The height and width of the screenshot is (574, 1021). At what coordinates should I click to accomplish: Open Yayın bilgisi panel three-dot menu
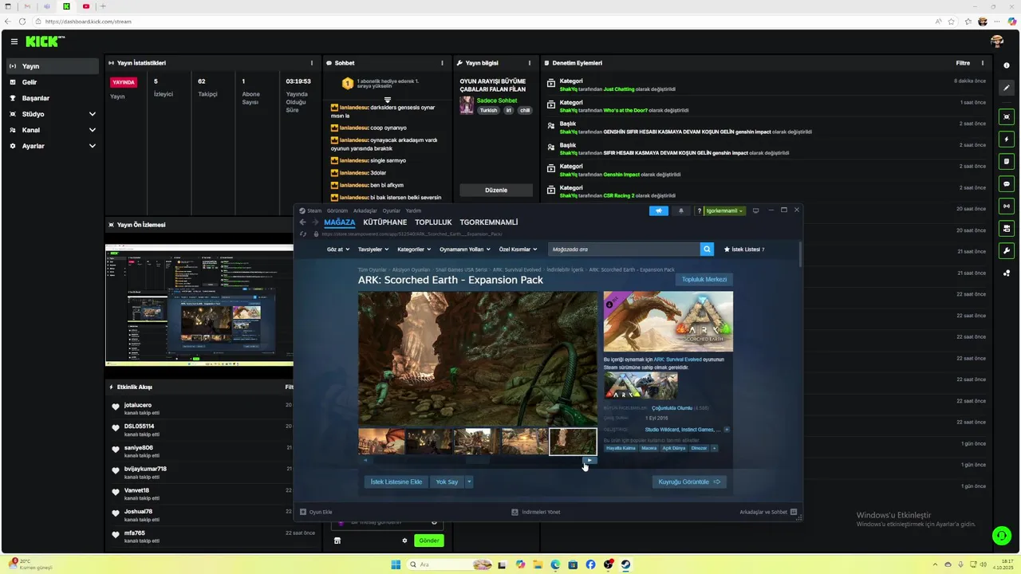(x=529, y=63)
